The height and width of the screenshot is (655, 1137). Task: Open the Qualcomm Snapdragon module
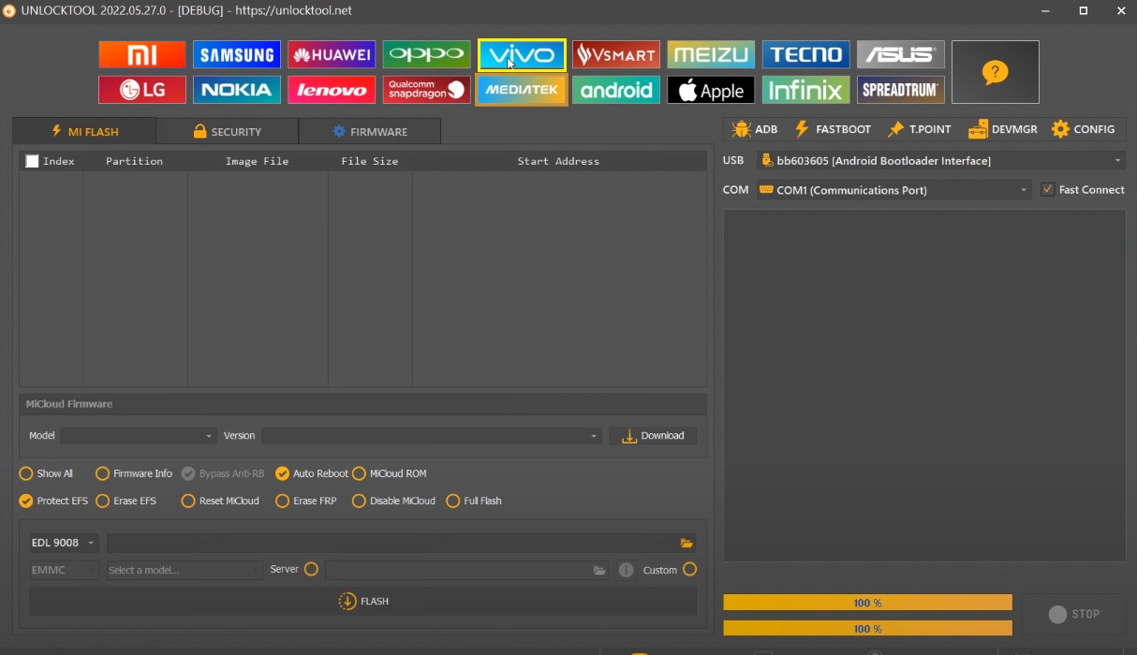click(426, 90)
